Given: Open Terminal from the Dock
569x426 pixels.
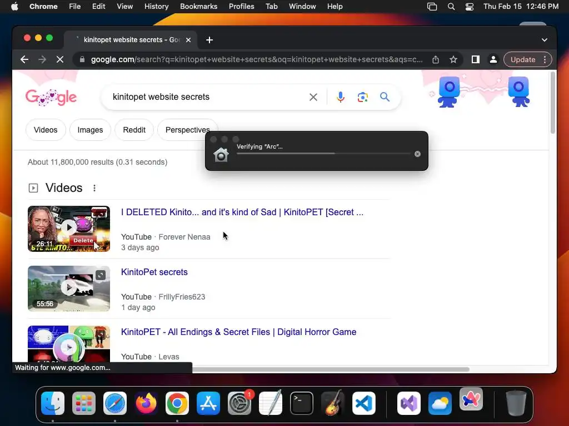Looking at the screenshot, I should pos(302,403).
